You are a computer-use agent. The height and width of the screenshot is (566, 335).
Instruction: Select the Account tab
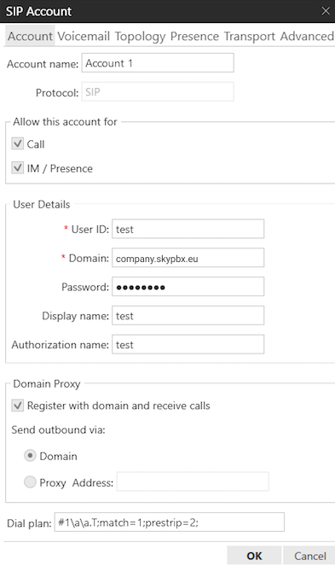(x=31, y=36)
